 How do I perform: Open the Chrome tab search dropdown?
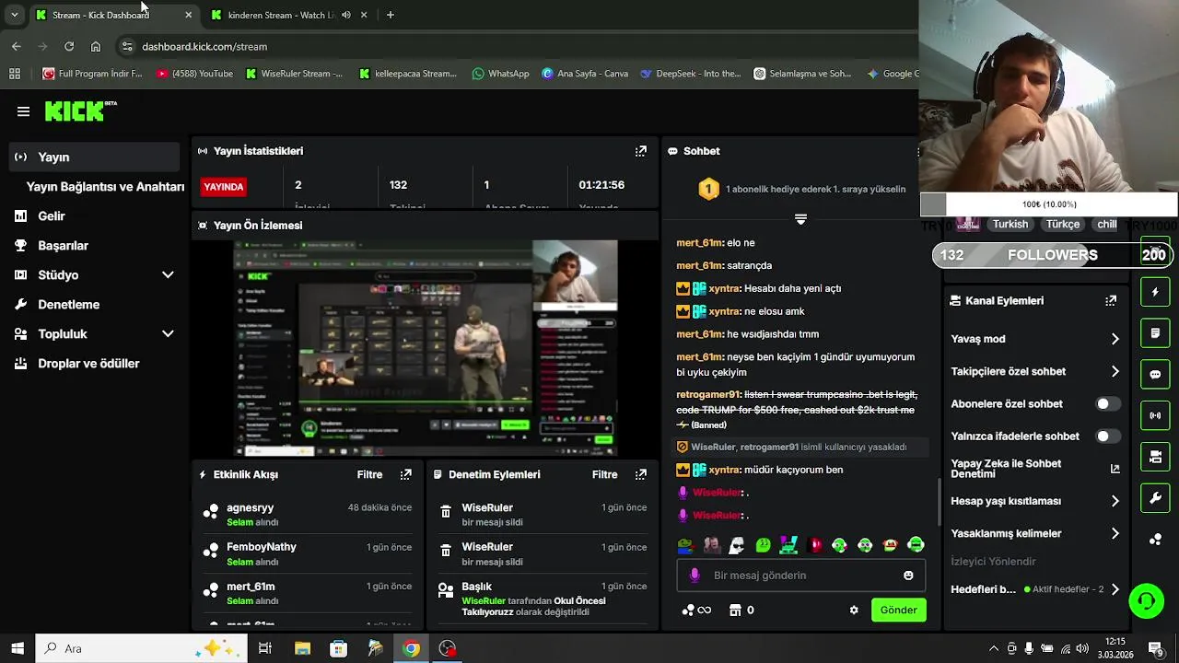coord(14,15)
